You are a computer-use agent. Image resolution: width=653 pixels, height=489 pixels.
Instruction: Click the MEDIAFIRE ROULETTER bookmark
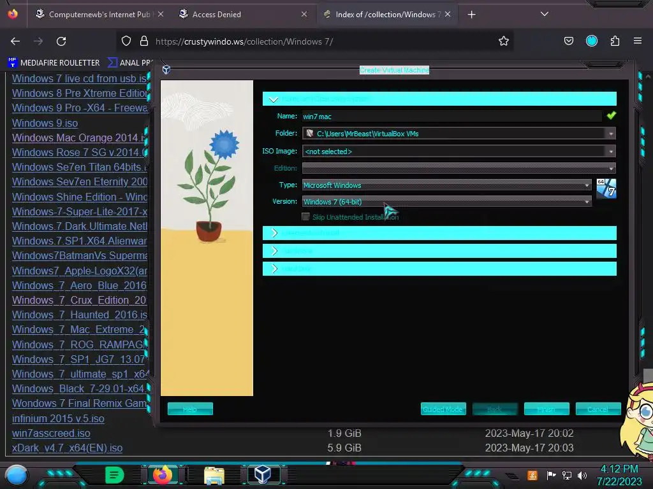tap(54, 63)
